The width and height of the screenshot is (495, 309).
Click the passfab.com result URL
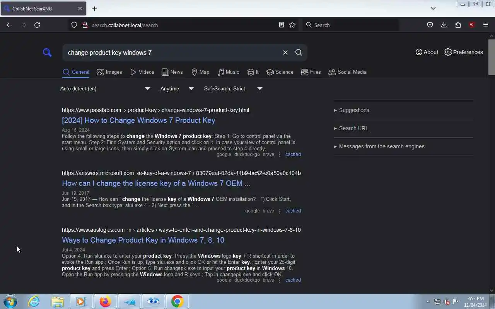click(155, 110)
